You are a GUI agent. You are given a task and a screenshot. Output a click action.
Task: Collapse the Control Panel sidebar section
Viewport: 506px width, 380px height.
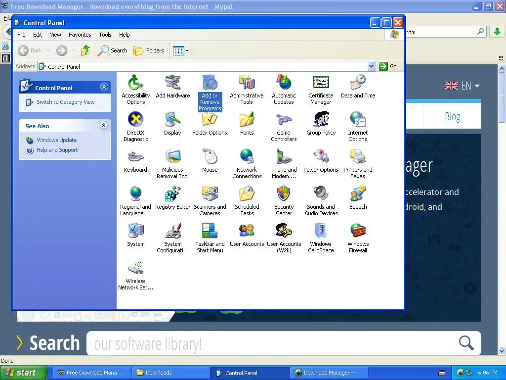pyautogui.click(x=104, y=87)
